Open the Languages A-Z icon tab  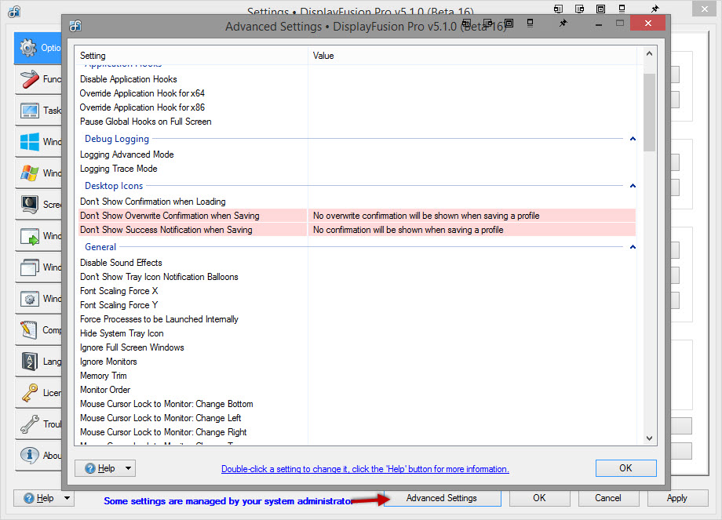[x=29, y=362]
